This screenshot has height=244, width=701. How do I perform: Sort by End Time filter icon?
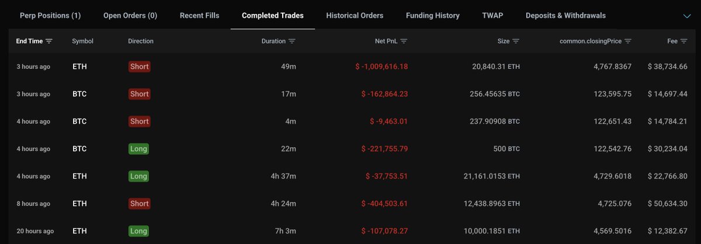(x=49, y=41)
